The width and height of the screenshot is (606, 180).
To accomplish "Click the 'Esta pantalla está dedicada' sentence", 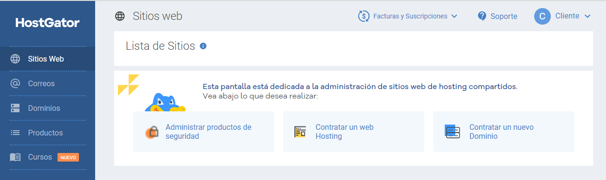I will [360, 87].
